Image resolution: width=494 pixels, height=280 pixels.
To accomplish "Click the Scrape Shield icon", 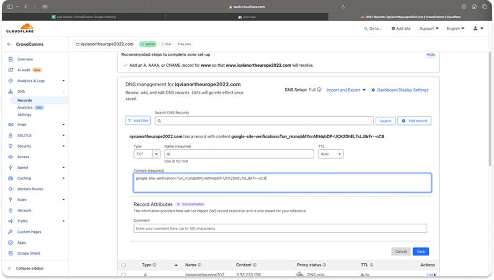I will pos(11,253).
